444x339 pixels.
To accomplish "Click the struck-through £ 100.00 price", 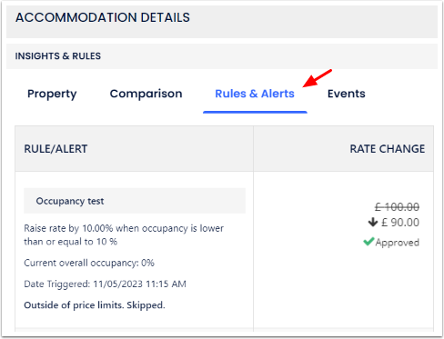I will (397, 207).
